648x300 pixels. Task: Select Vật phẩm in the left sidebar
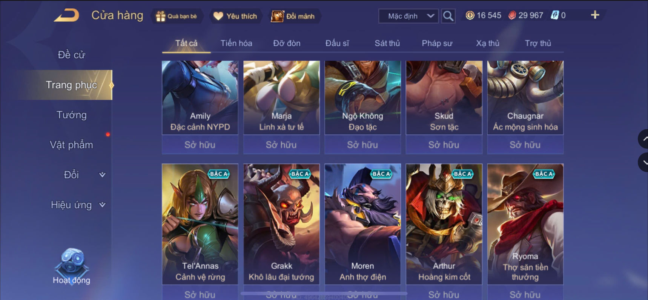(x=72, y=145)
